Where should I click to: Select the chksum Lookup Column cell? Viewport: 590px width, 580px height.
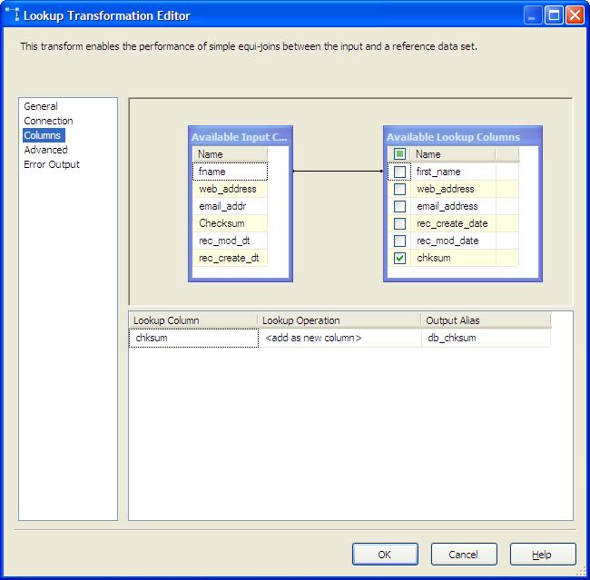click(x=193, y=338)
